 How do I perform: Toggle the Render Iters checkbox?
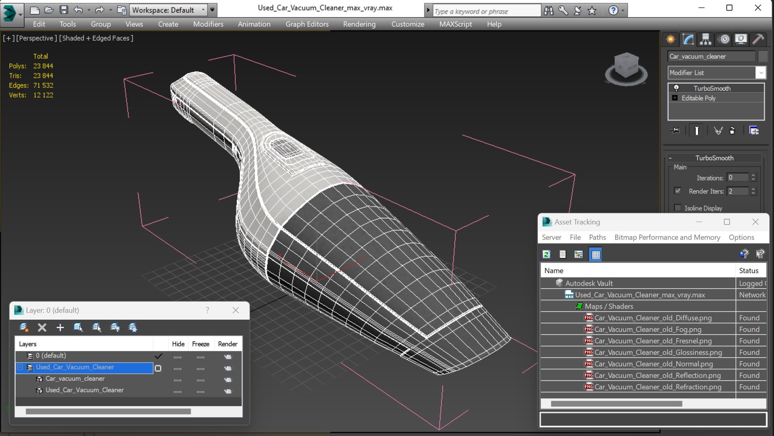pos(678,191)
